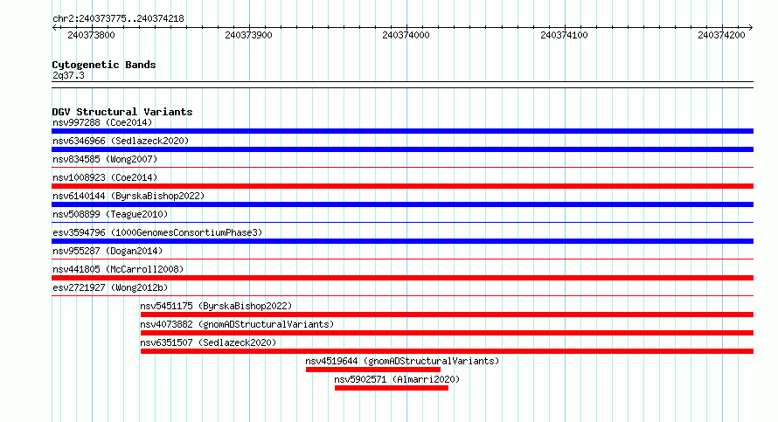The image size is (778, 422).
Task: Click the red bar under nsv441805
Action: pos(402,278)
